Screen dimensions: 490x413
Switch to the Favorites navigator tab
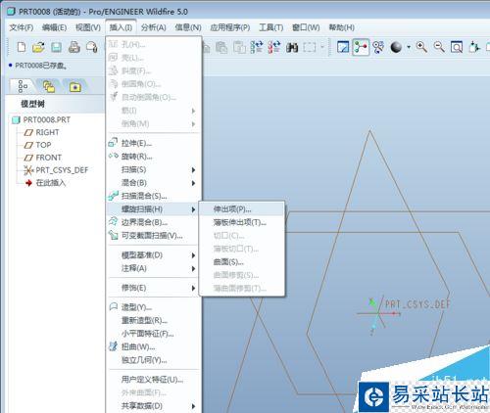(75, 87)
